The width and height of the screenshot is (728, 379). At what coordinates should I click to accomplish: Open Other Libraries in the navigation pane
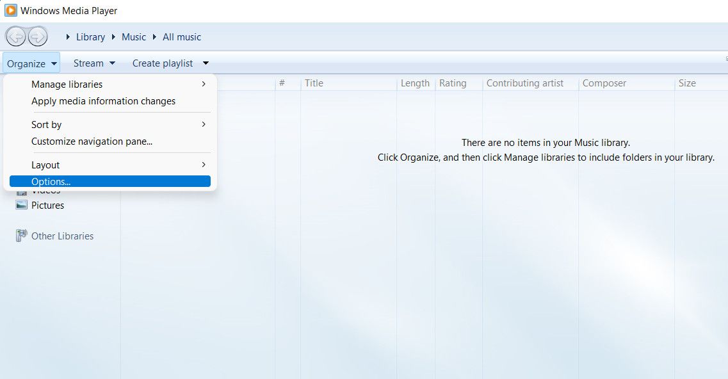pyautogui.click(x=62, y=236)
